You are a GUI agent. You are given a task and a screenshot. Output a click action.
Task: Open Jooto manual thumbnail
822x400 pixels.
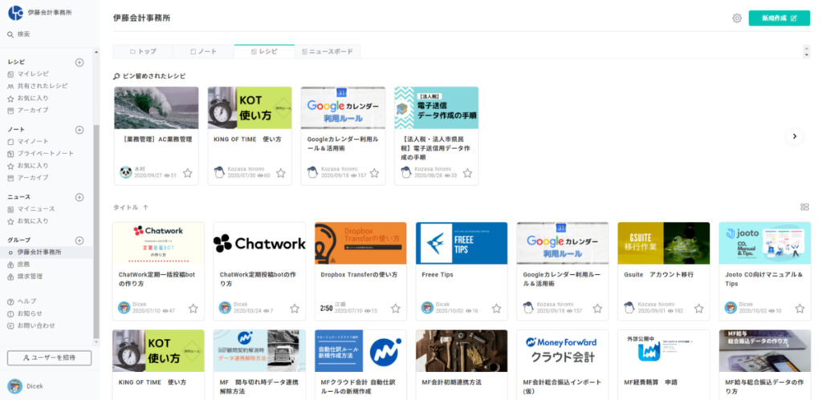pos(765,243)
